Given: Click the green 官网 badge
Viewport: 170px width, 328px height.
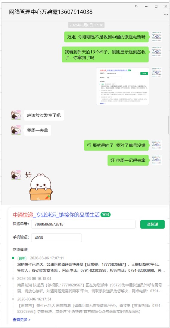Looking at the screenshot, I should pyautogui.click(x=105, y=215).
